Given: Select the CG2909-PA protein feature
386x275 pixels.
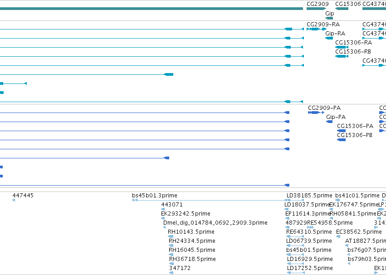Looking at the screenshot, I should (316, 113).
